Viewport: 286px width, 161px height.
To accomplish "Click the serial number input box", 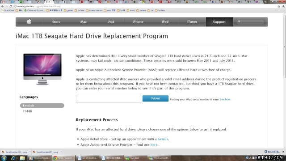I will (109, 99).
